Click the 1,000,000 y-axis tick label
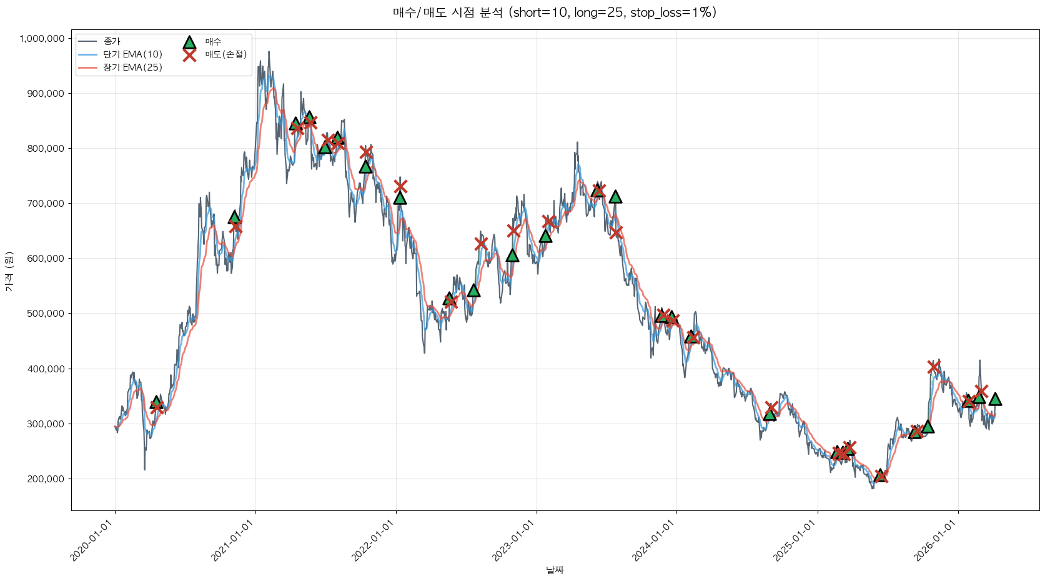This screenshot has height=581, width=1045. pos(42,39)
